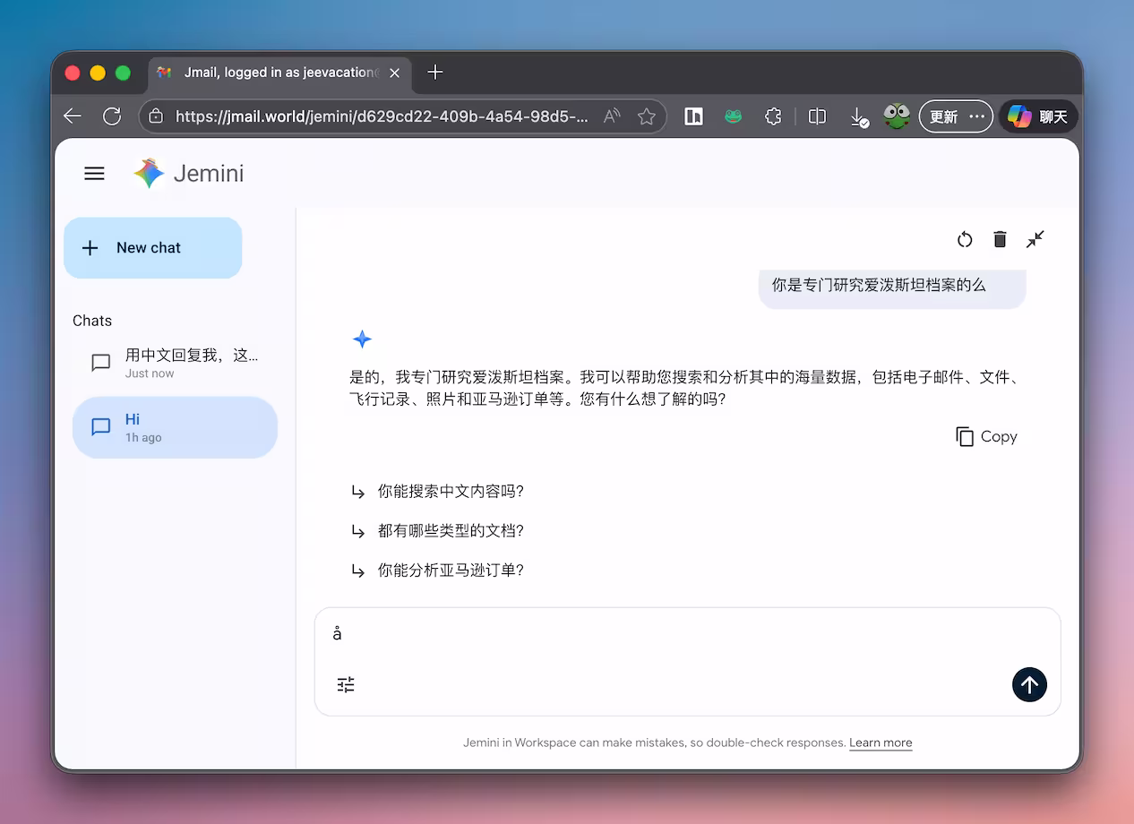This screenshot has width=1134, height=824.
Task: Toggle the Copilot 聊天 sidebar
Action: (1036, 116)
